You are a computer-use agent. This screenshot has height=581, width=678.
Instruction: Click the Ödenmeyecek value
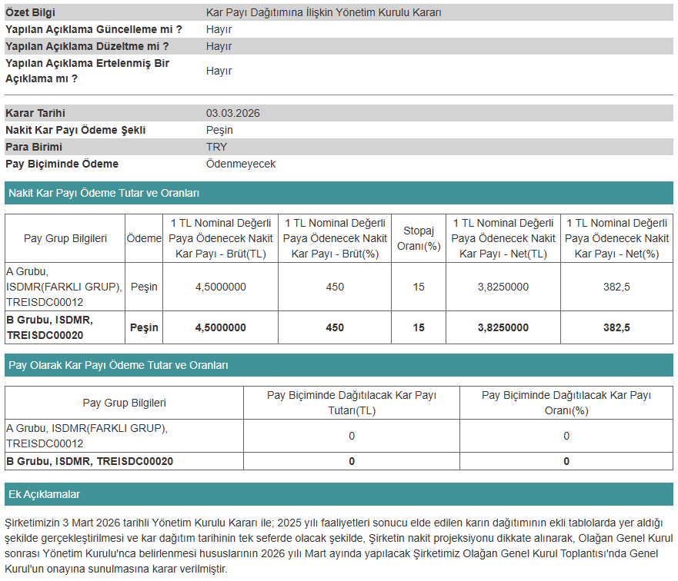click(234, 164)
